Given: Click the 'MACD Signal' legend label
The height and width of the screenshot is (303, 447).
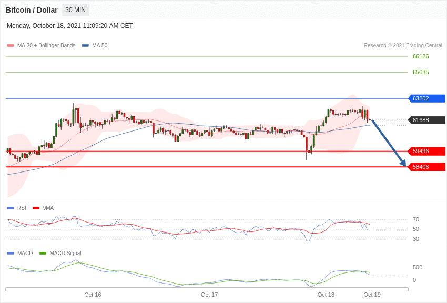Looking at the screenshot, I should point(65,253).
